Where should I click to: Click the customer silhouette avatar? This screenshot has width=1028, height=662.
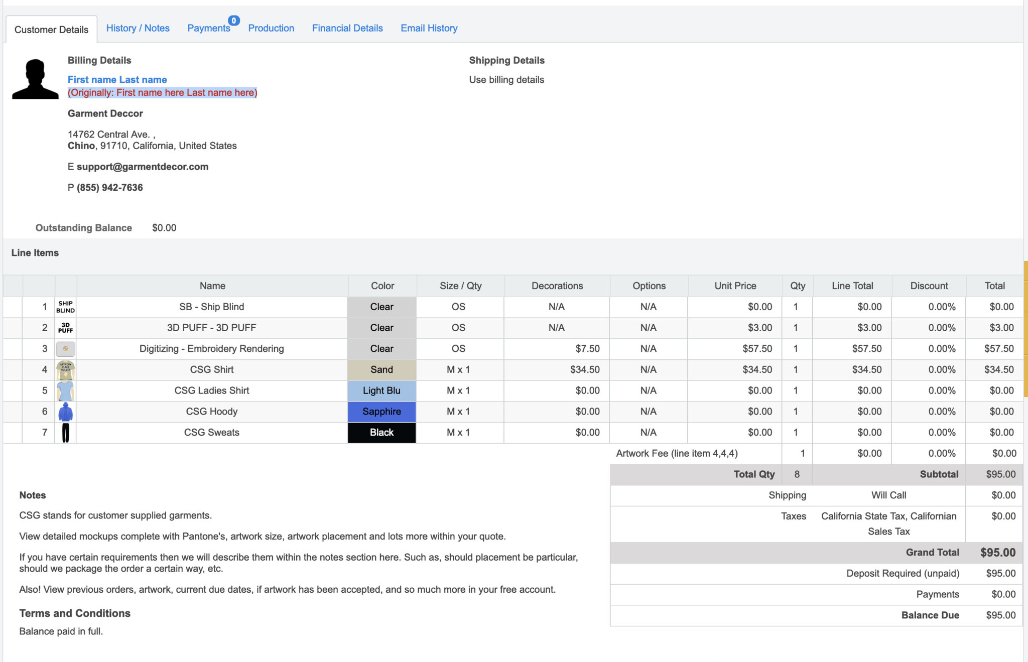tap(35, 79)
